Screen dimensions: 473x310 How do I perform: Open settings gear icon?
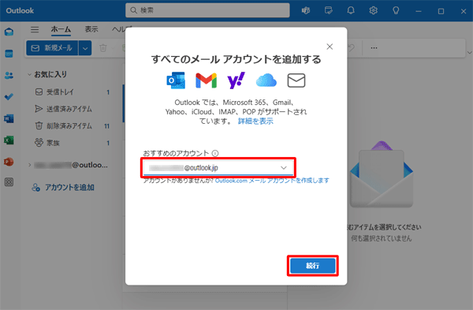click(x=373, y=11)
